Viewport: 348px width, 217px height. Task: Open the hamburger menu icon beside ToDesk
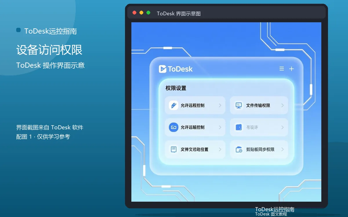[x=282, y=69]
